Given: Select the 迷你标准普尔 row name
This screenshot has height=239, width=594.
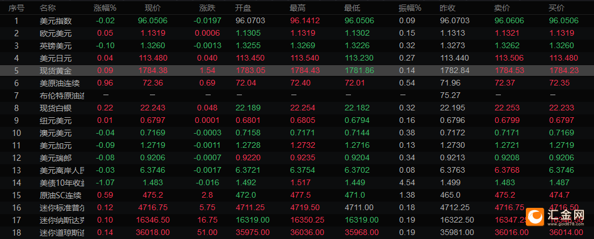Looking at the screenshot, I should click(x=62, y=208).
